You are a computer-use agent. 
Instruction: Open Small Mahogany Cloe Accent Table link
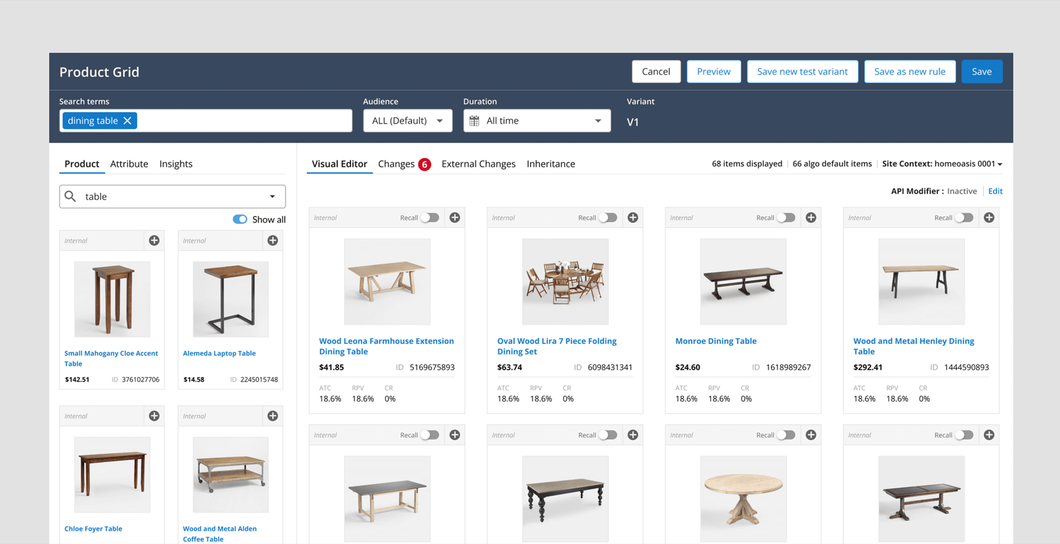(x=111, y=358)
